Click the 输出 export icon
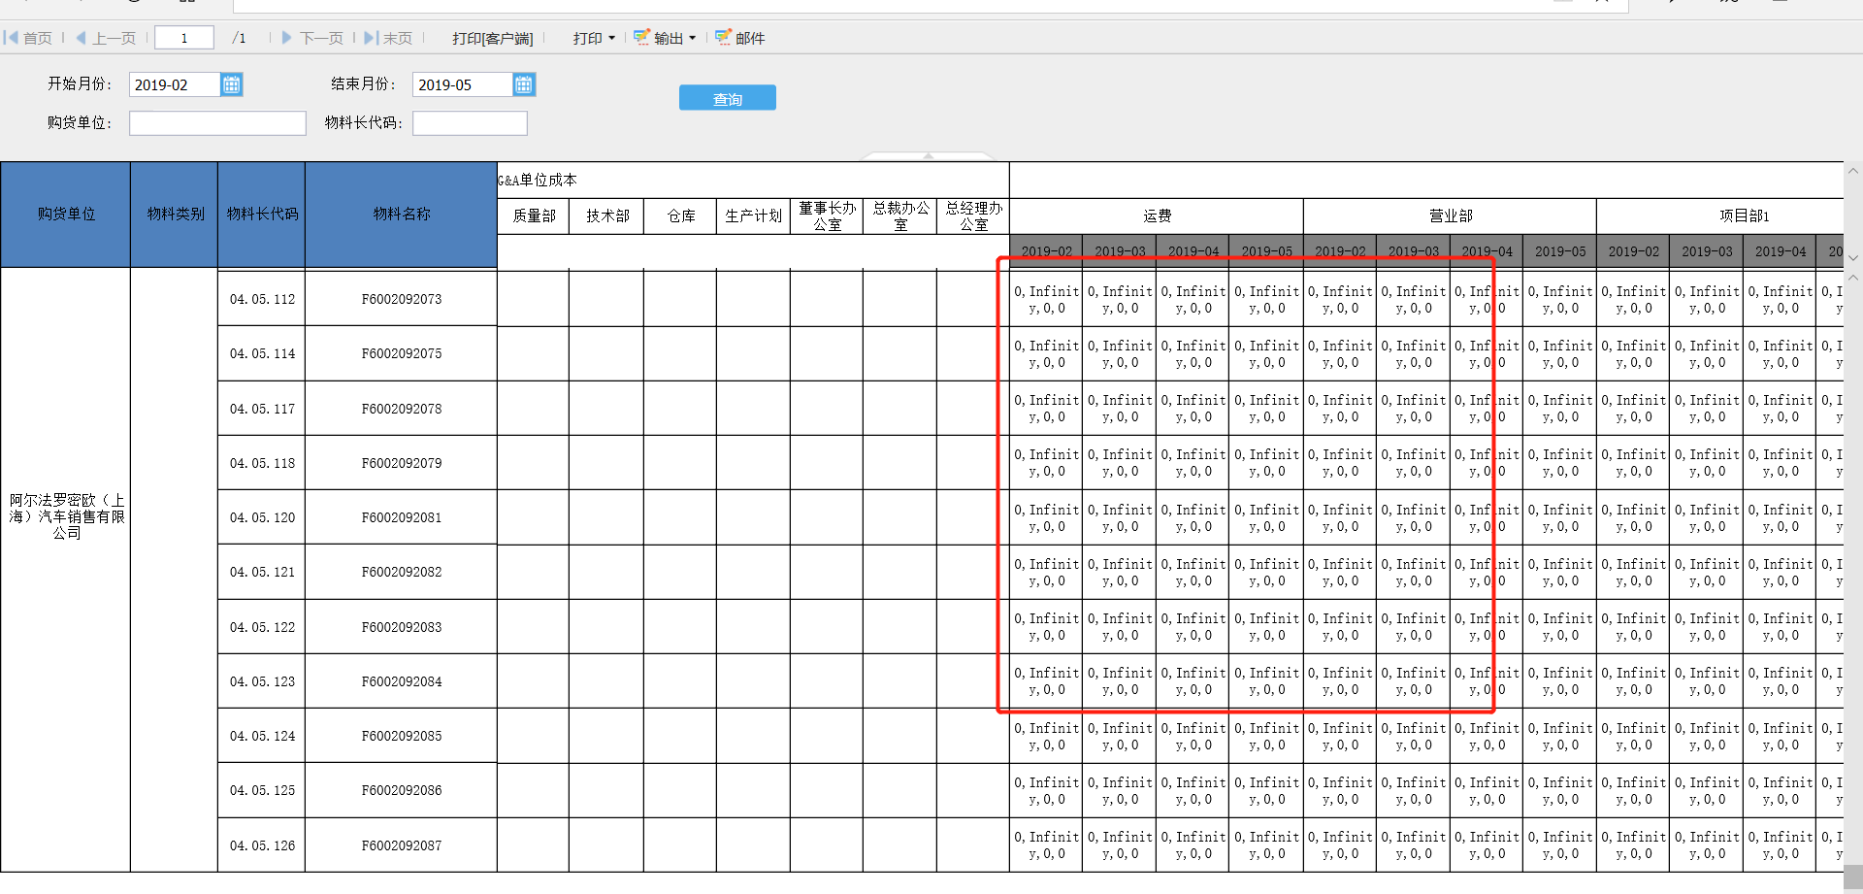This screenshot has height=894, width=1863. tap(641, 37)
